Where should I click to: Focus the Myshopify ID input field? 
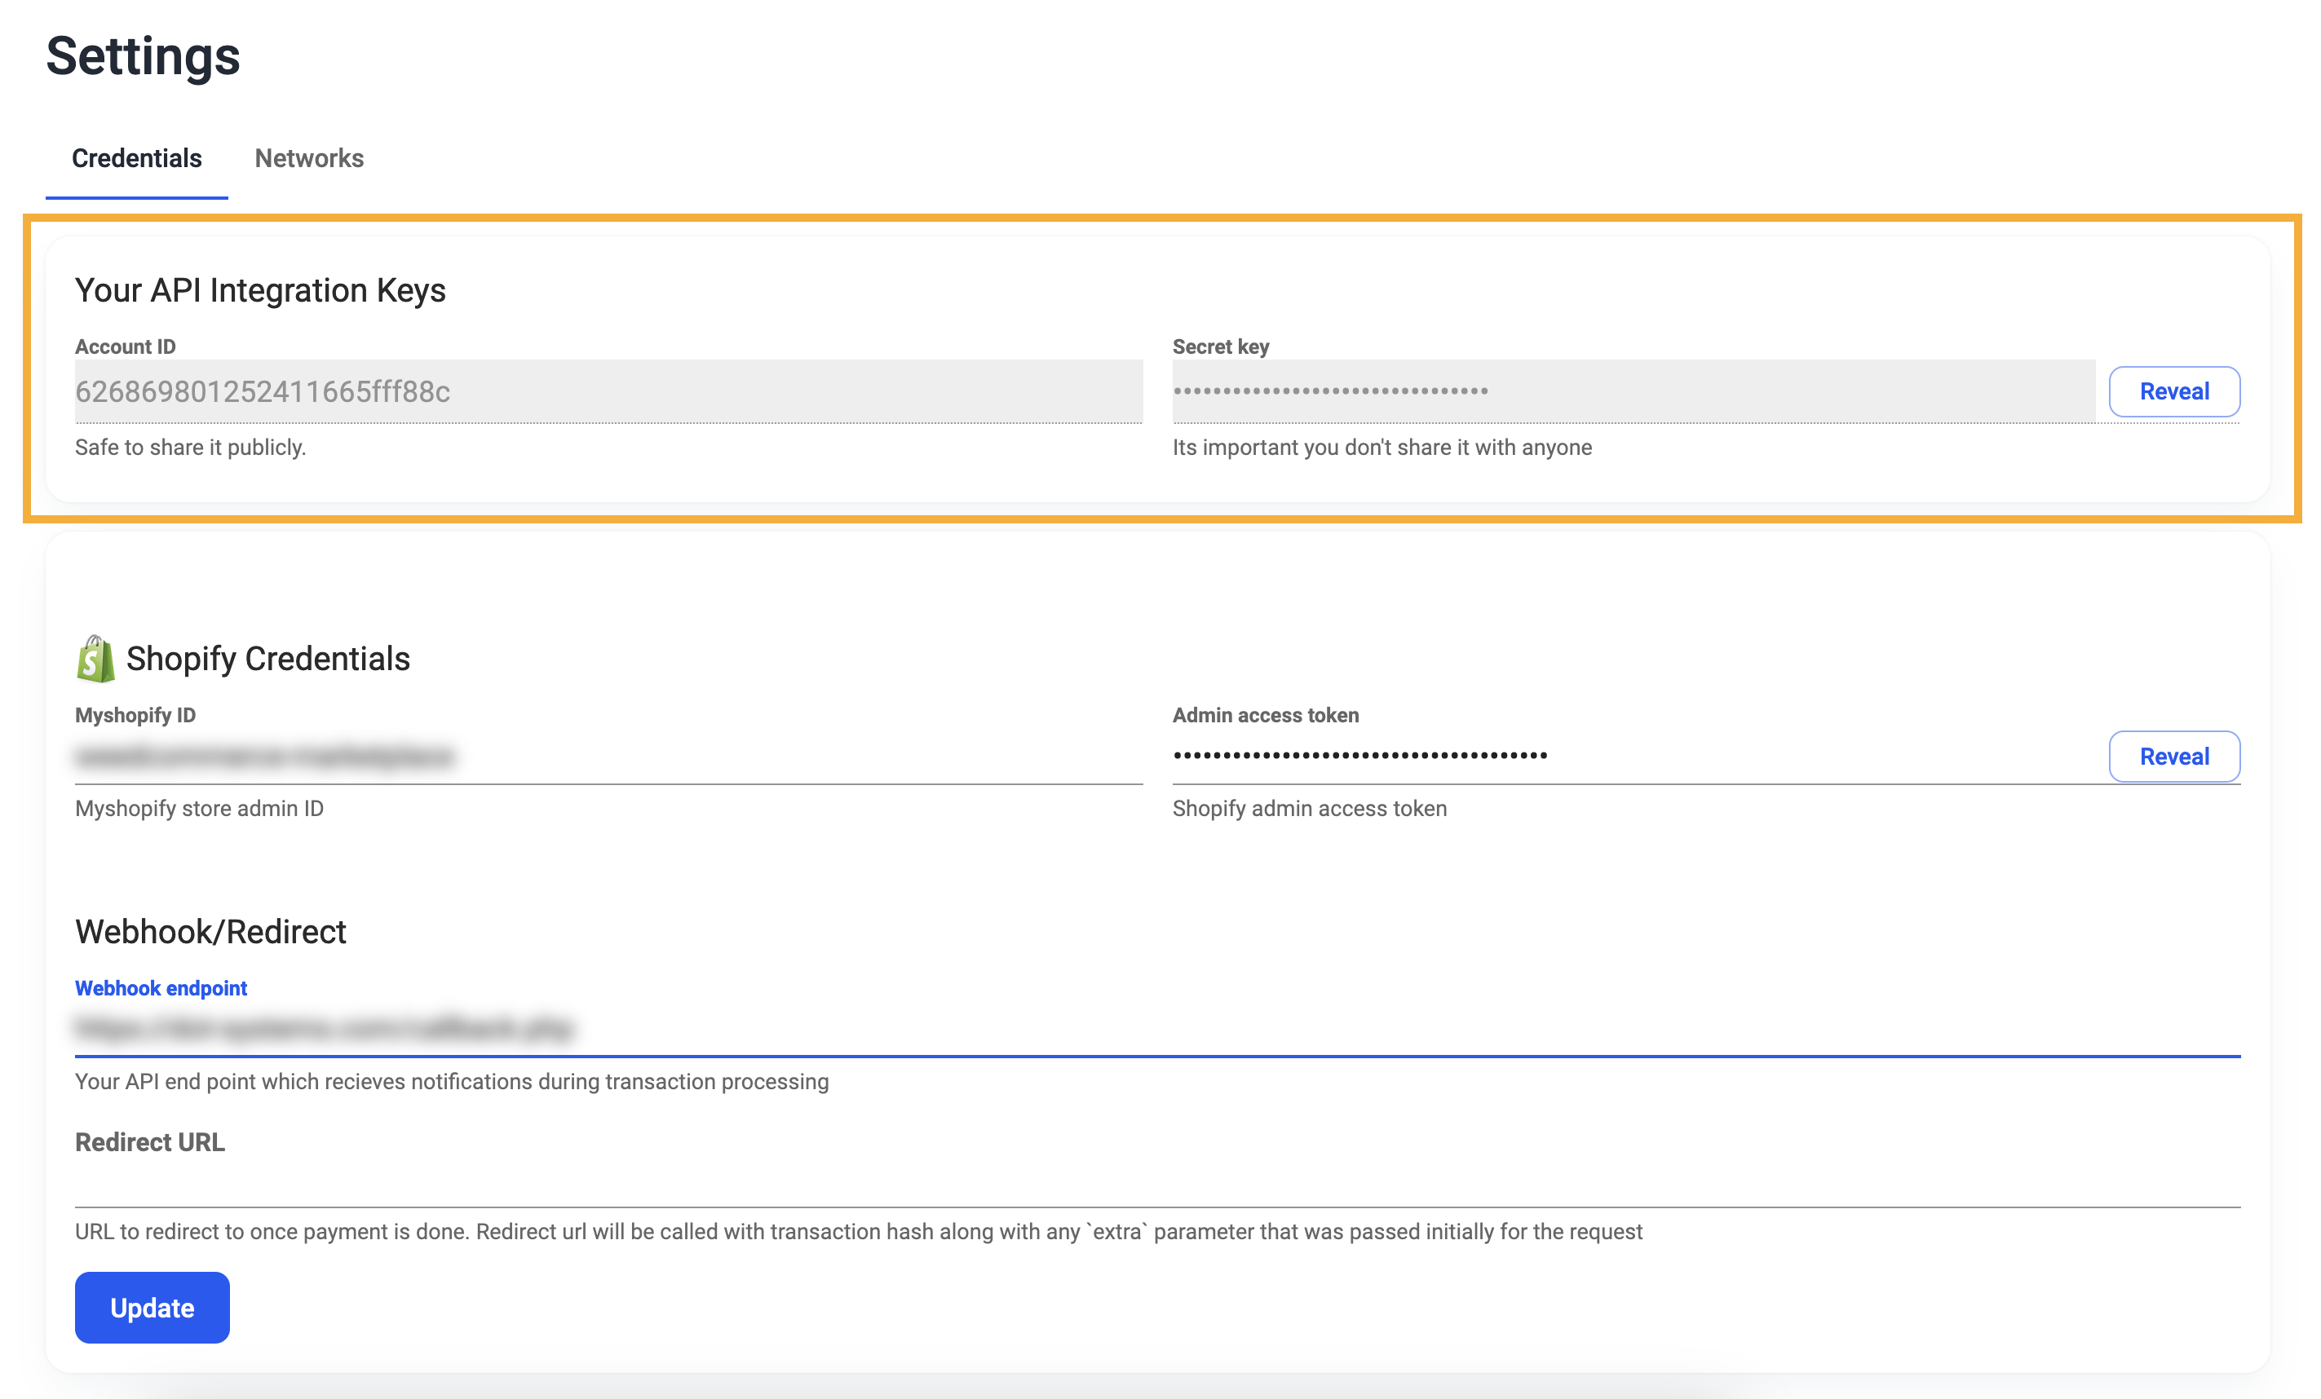[608, 757]
